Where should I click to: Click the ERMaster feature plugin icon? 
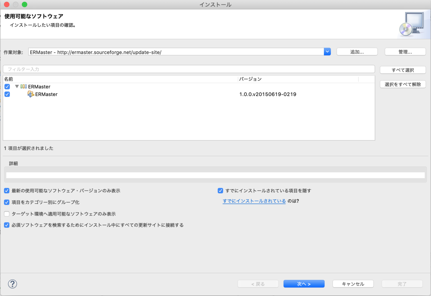[31, 94]
